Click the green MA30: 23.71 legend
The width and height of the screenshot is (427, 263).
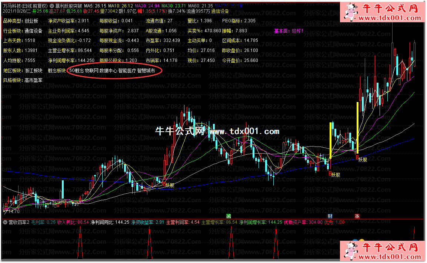[173, 6]
